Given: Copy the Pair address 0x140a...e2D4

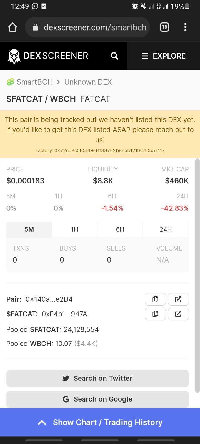Looking at the screenshot, I should click(156, 299).
